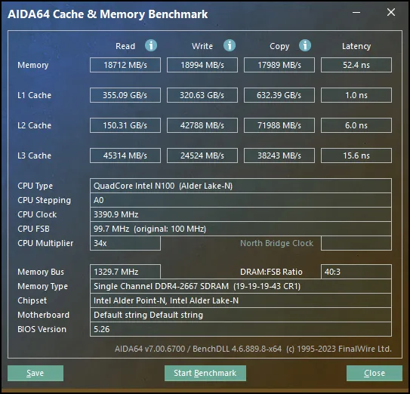Click the BIOS Version 5.26 field

click(241, 329)
